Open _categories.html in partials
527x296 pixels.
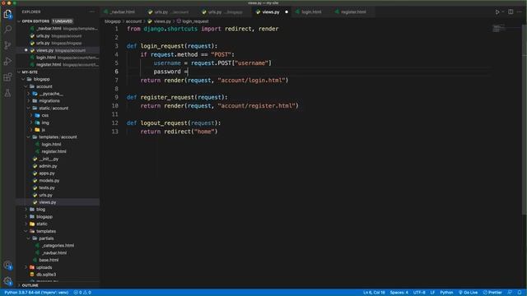pyautogui.click(x=57, y=246)
